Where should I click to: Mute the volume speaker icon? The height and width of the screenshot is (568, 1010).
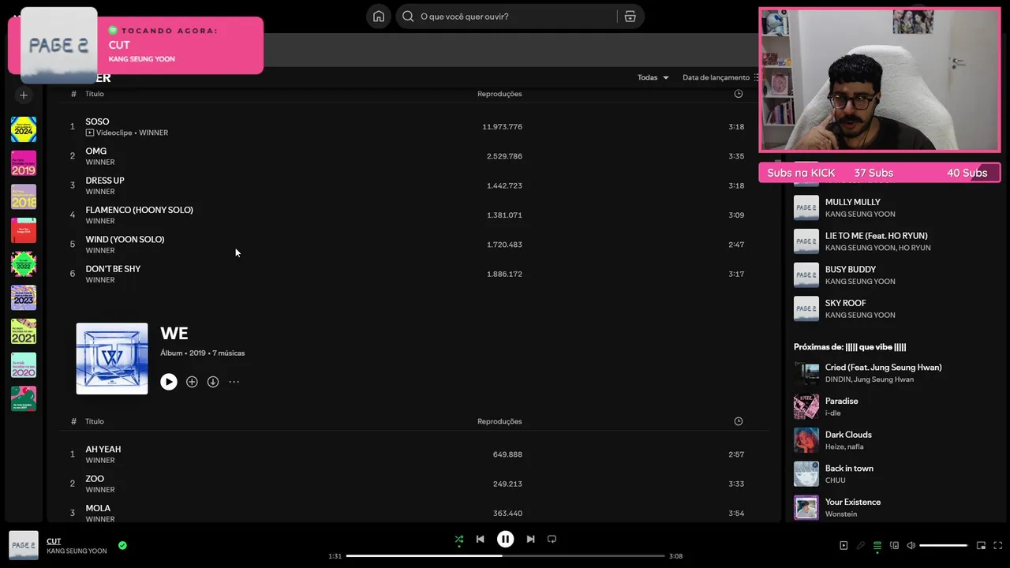pos(911,546)
